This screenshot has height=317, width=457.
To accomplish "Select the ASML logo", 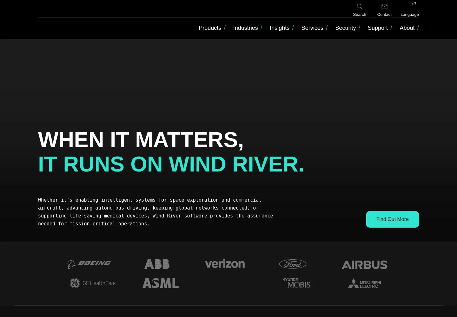I will pos(161,283).
